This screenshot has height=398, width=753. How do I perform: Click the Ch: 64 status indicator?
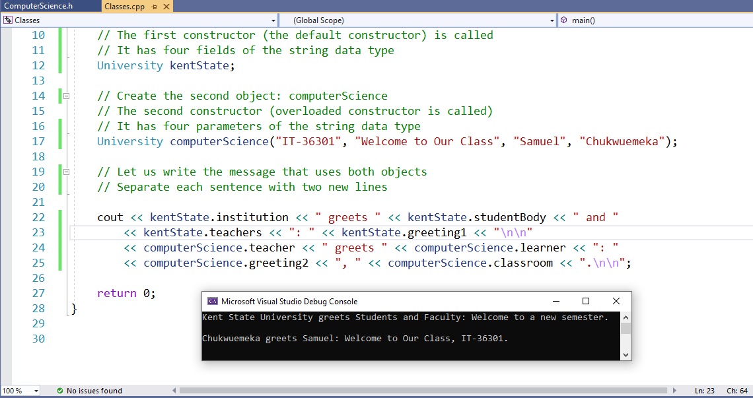pos(737,391)
